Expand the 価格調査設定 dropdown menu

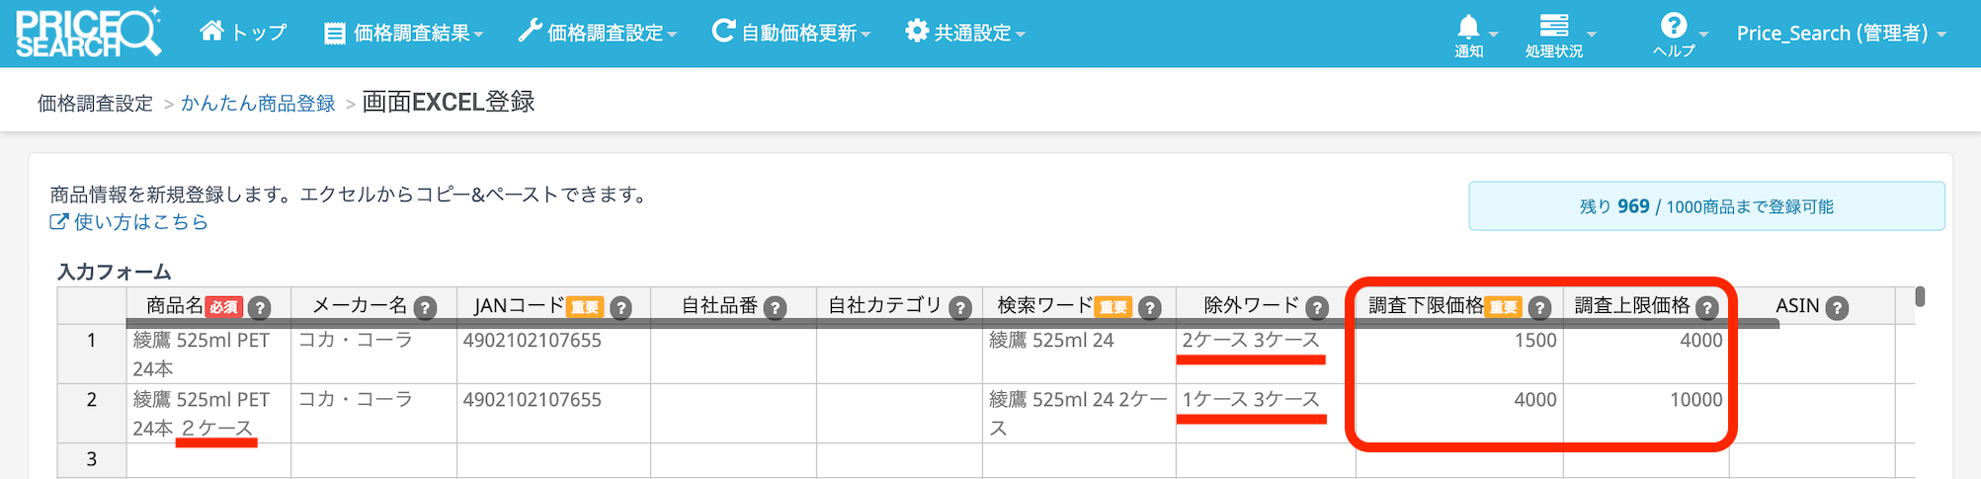pos(598,34)
